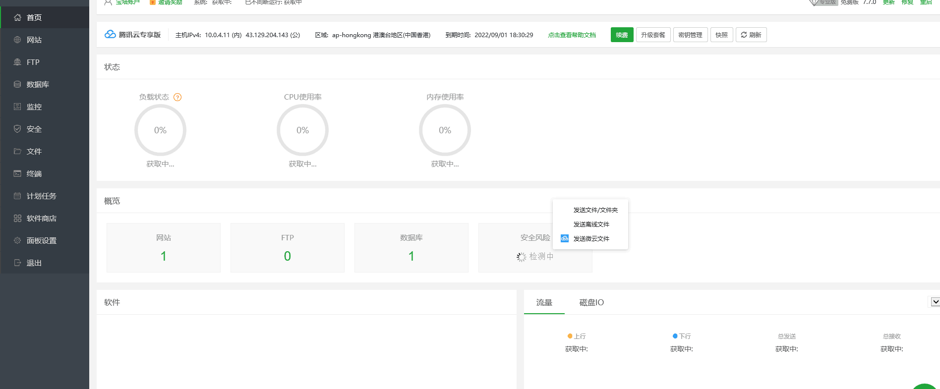Go to the 网站 websites section
The image size is (940, 389).
(x=45, y=40)
